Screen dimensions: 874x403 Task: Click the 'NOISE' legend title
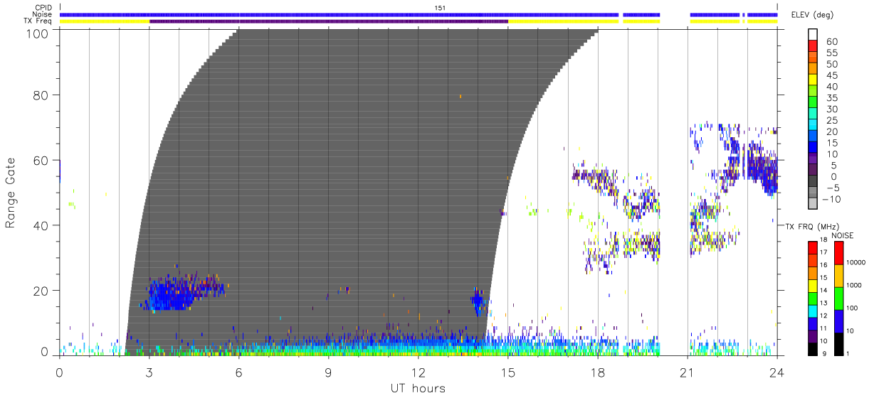pyautogui.click(x=843, y=235)
